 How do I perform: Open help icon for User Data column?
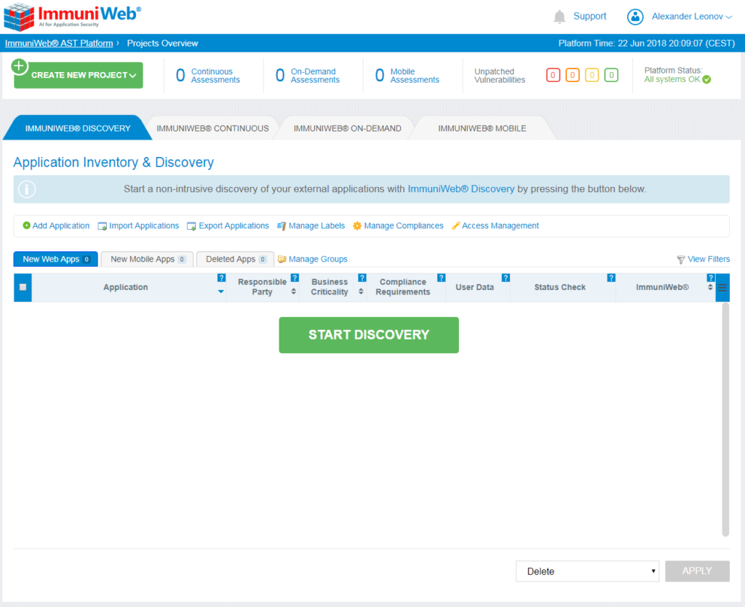point(506,278)
